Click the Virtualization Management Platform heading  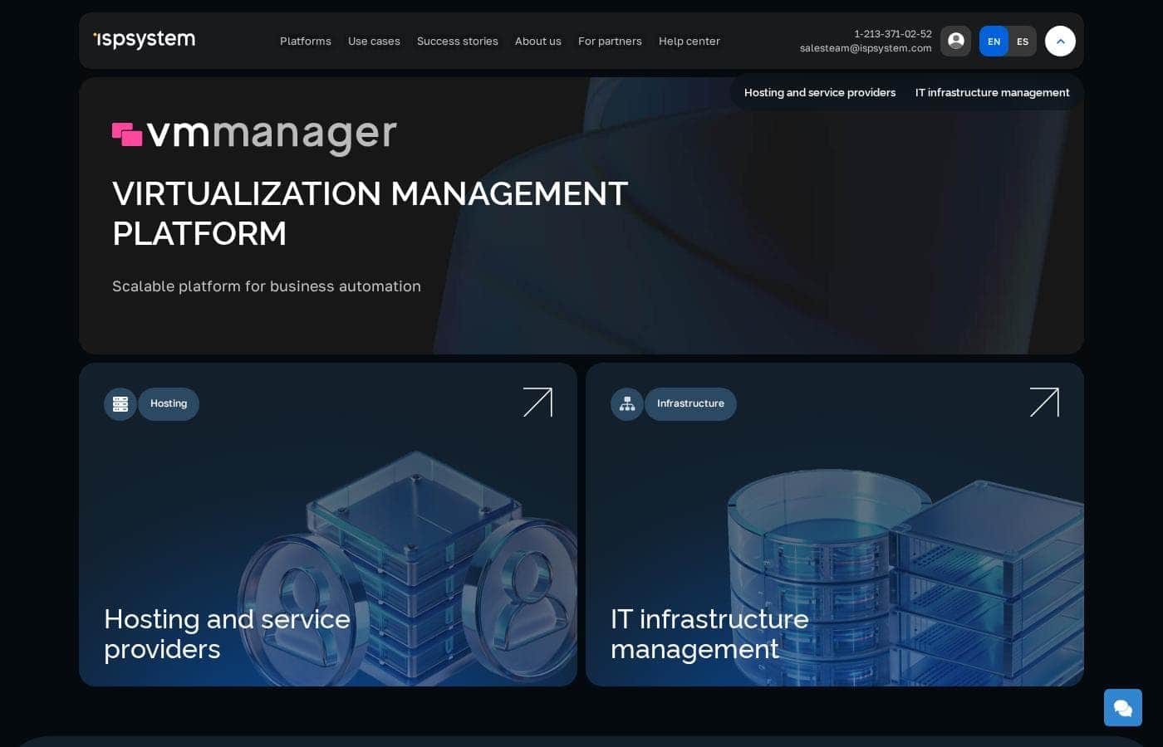click(370, 213)
